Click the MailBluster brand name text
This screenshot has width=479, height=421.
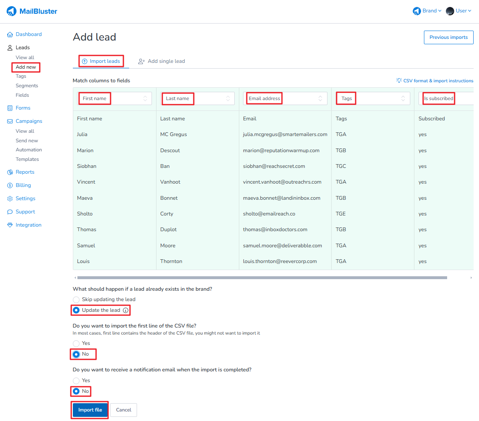tap(38, 11)
